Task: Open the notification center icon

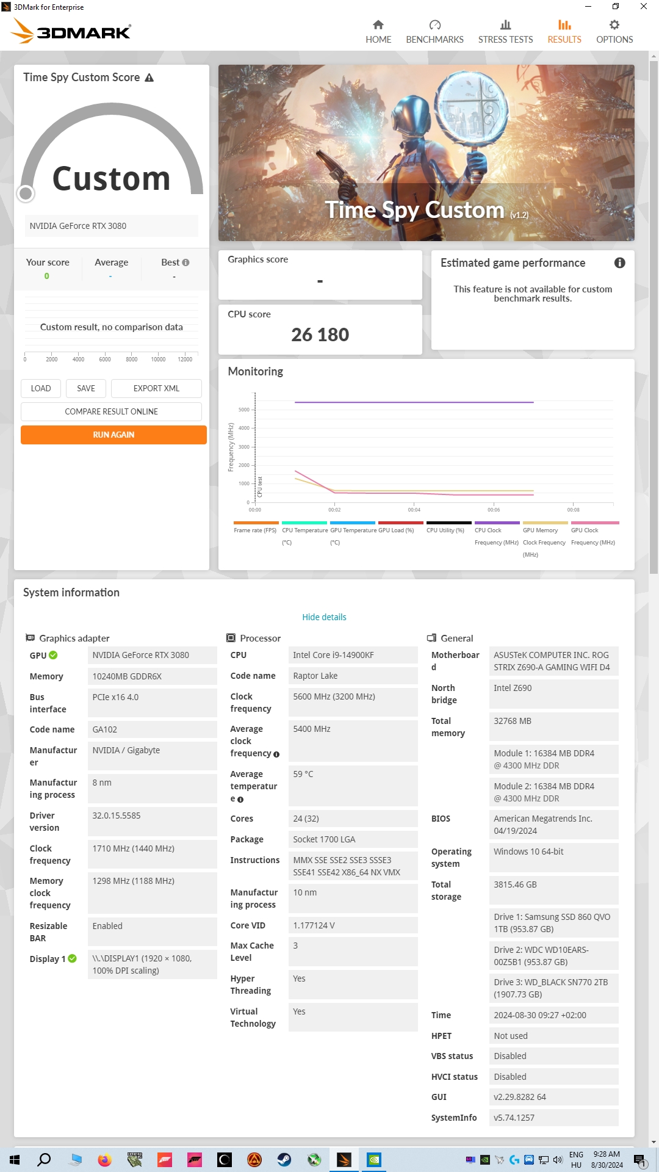Action: 639,1160
